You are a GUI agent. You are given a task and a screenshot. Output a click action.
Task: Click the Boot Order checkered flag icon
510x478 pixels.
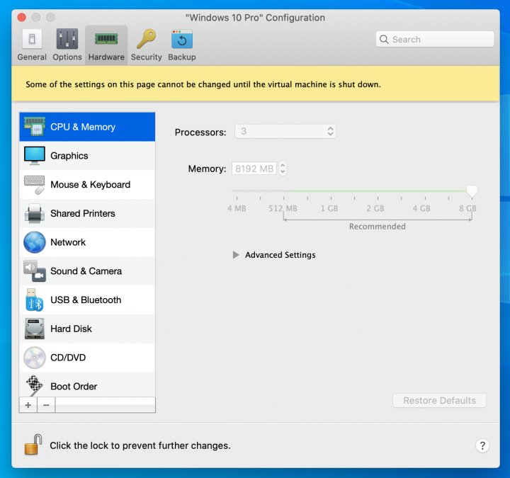(35, 386)
